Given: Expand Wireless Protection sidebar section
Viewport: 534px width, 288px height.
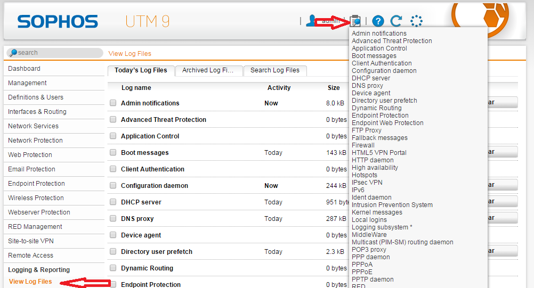Looking at the screenshot, I should coord(54,198).
